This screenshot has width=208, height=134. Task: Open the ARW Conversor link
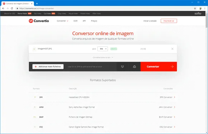pyautogui.click(x=166, y=107)
